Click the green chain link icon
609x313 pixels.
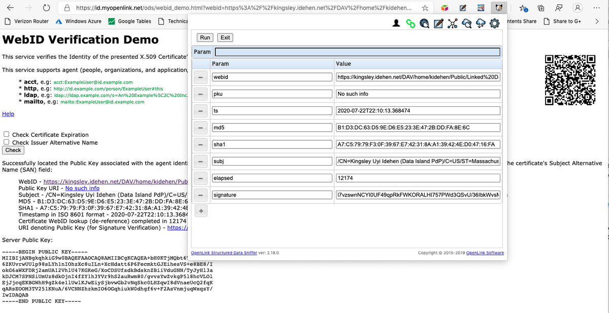[x=411, y=23]
